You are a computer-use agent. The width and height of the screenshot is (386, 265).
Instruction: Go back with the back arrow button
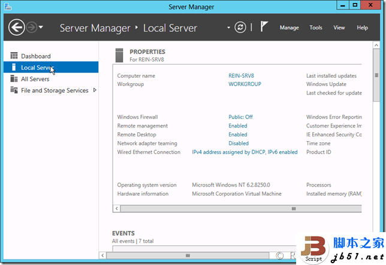17,28
